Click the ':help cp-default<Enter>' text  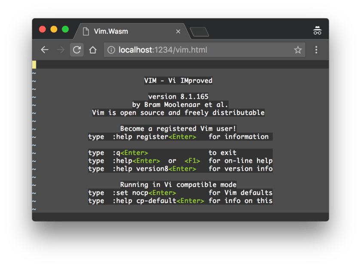click(x=158, y=201)
